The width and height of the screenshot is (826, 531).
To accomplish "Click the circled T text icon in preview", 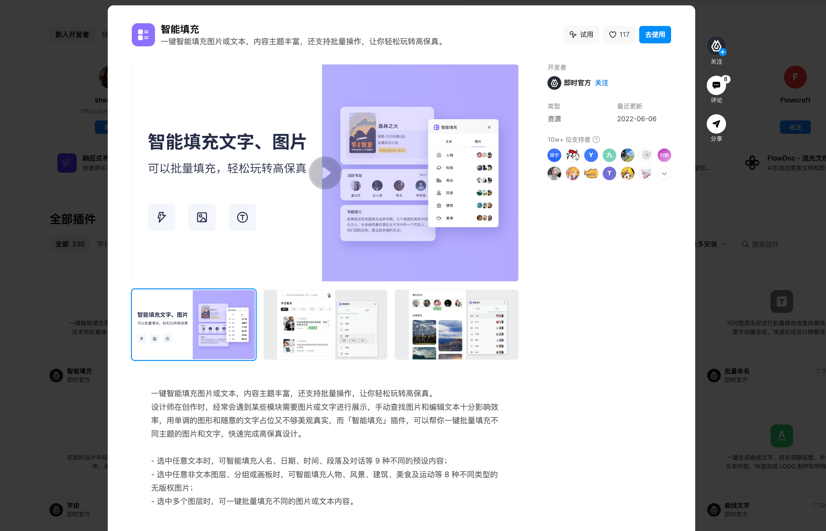I will [x=242, y=217].
